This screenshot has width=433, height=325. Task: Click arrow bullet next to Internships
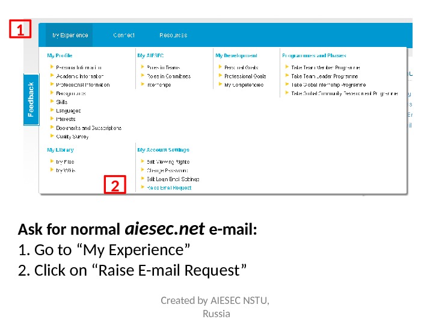click(x=143, y=85)
